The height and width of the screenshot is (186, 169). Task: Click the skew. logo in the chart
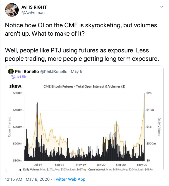click(x=16, y=86)
